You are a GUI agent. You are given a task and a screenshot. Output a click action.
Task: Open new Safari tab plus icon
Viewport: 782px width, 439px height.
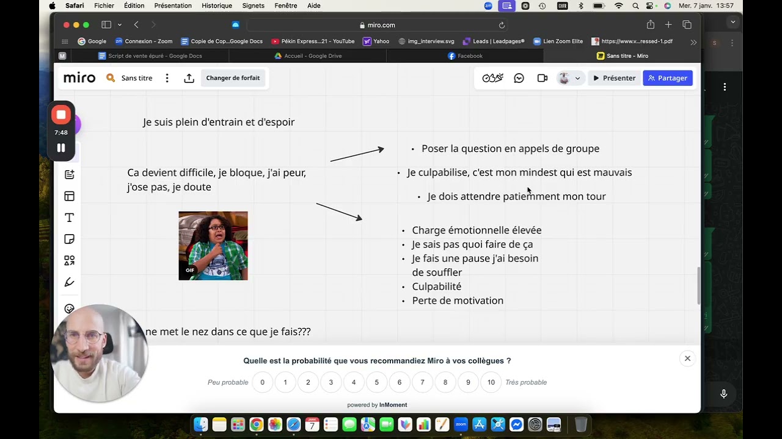tap(668, 25)
